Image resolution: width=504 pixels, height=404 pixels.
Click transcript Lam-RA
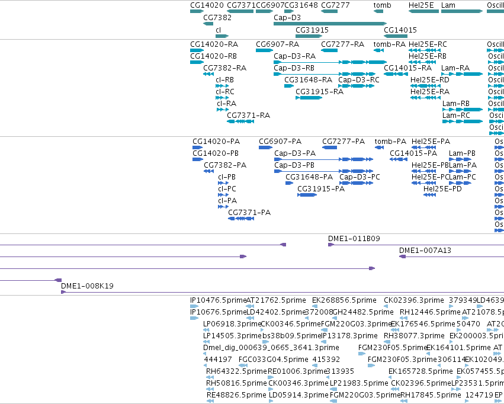[x=455, y=68]
